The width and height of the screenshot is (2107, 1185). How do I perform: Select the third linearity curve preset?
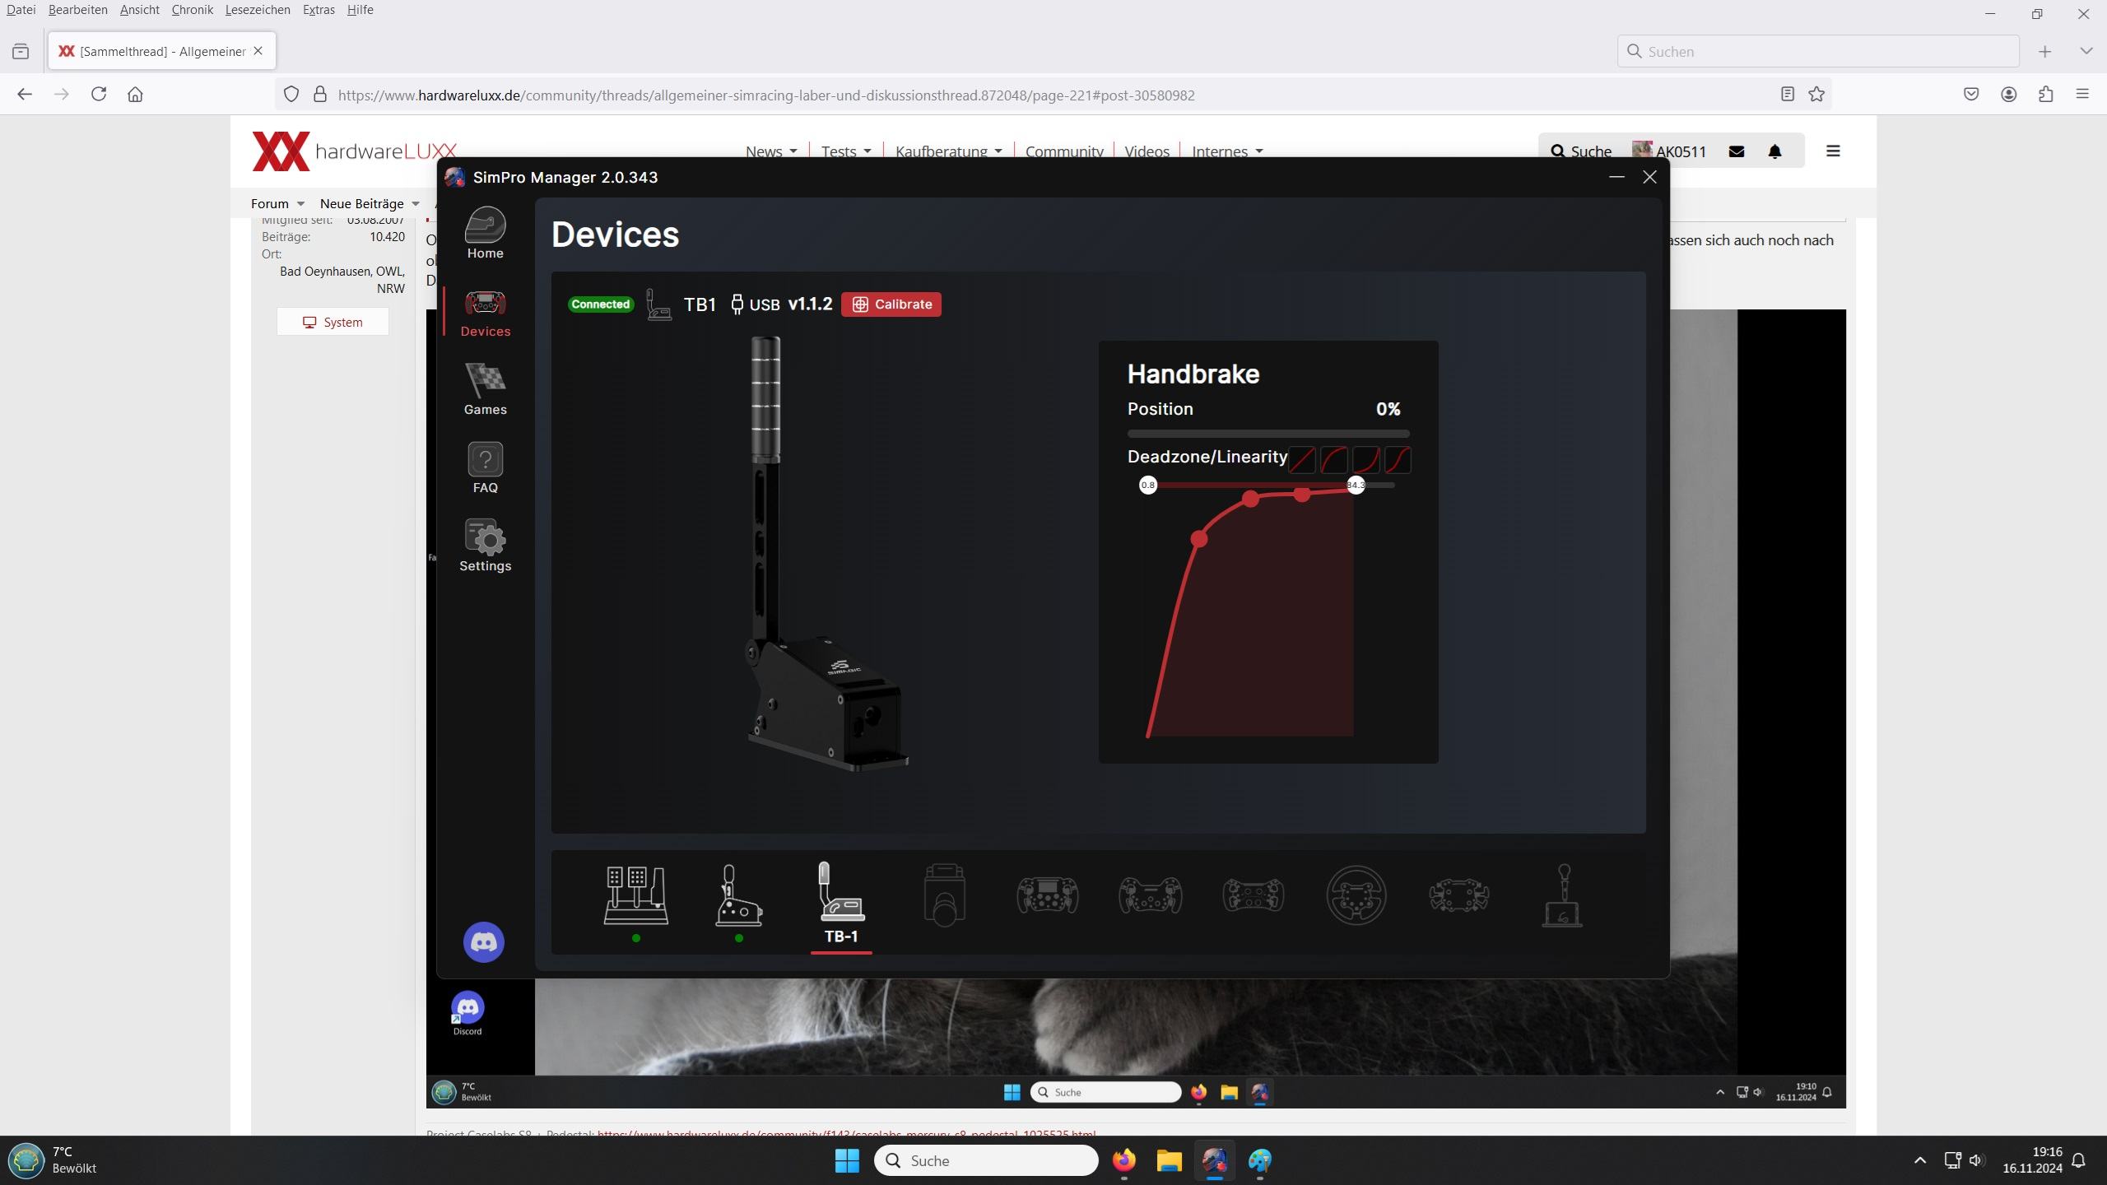click(1365, 459)
